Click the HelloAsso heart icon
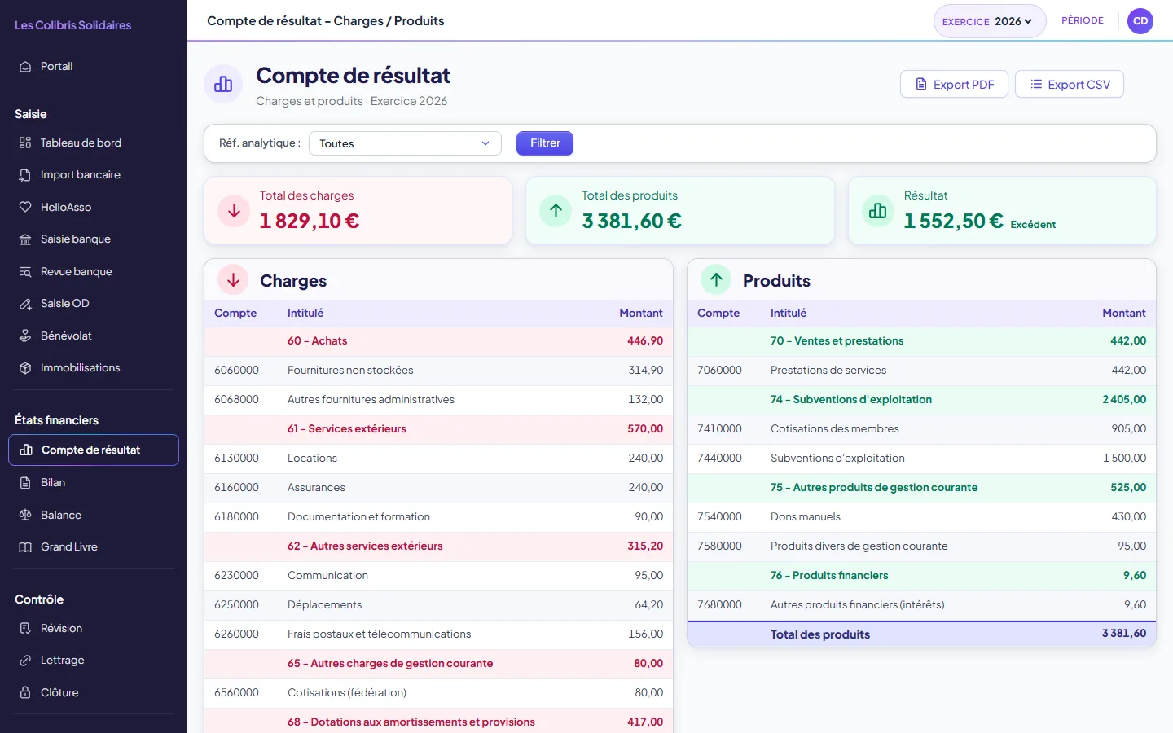The height and width of the screenshot is (733, 1173). pyautogui.click(x=25, y=207)
